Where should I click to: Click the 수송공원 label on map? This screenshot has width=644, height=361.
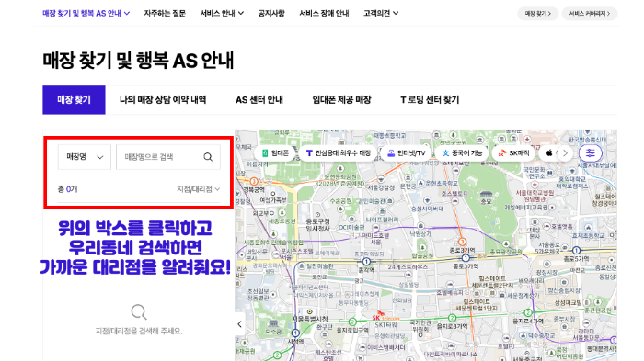(x=341, y=201)
